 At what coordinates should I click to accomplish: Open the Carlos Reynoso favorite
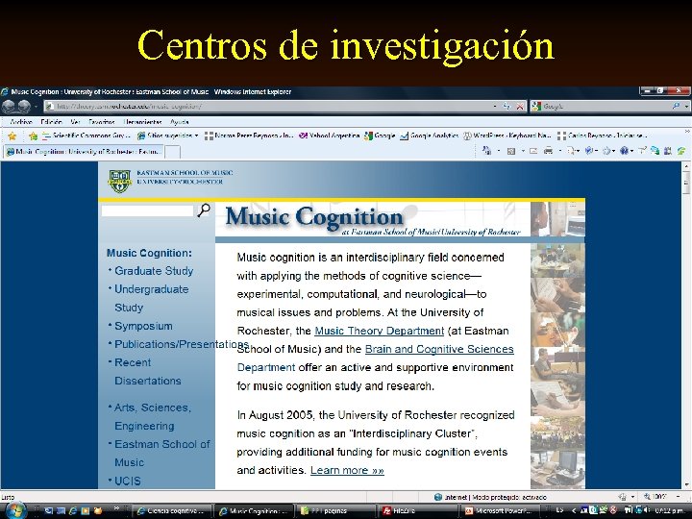coord(602,136)
